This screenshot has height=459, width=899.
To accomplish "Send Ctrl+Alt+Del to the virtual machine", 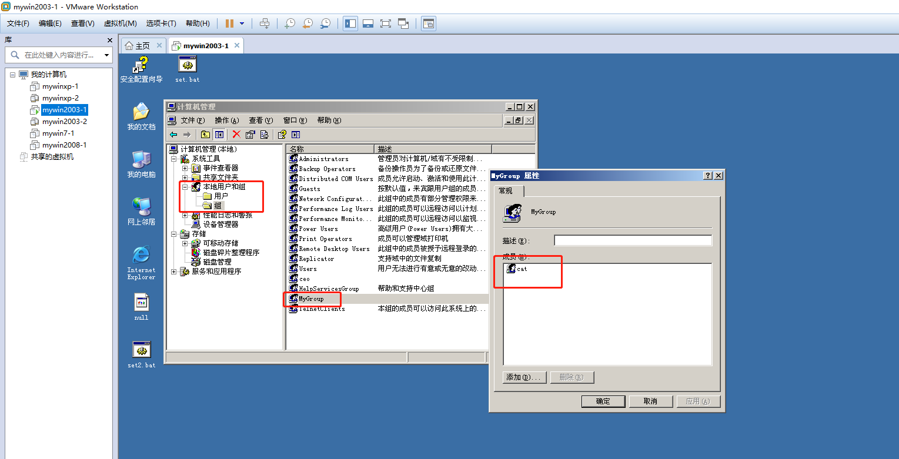I will 265,24.
